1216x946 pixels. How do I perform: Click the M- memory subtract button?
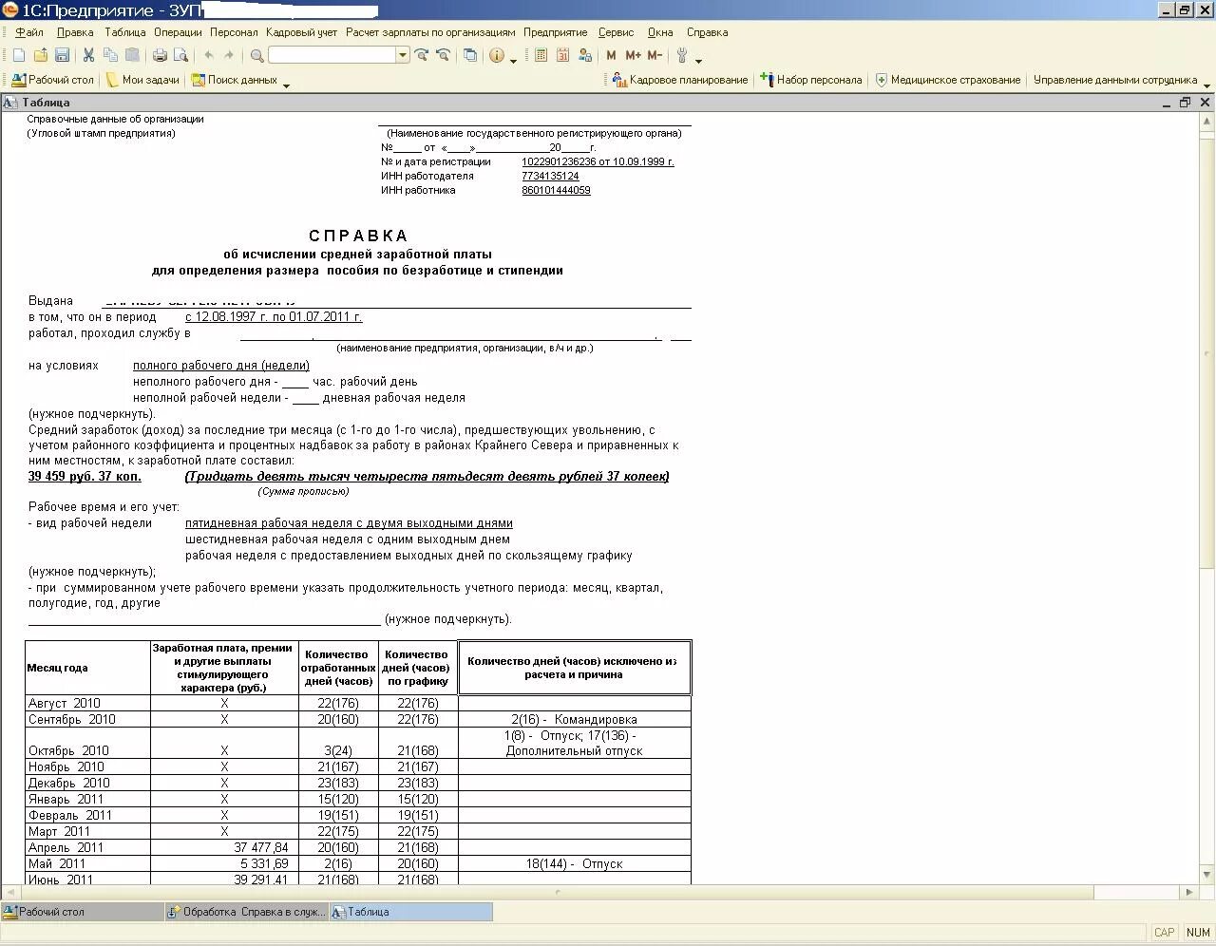(655, 55)
